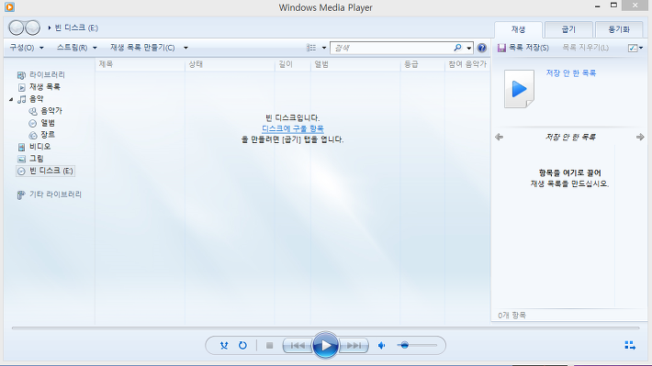Viewport: 652px width, 366px height.
Task: Click into the 검색 search field
Action: point(391,48)
